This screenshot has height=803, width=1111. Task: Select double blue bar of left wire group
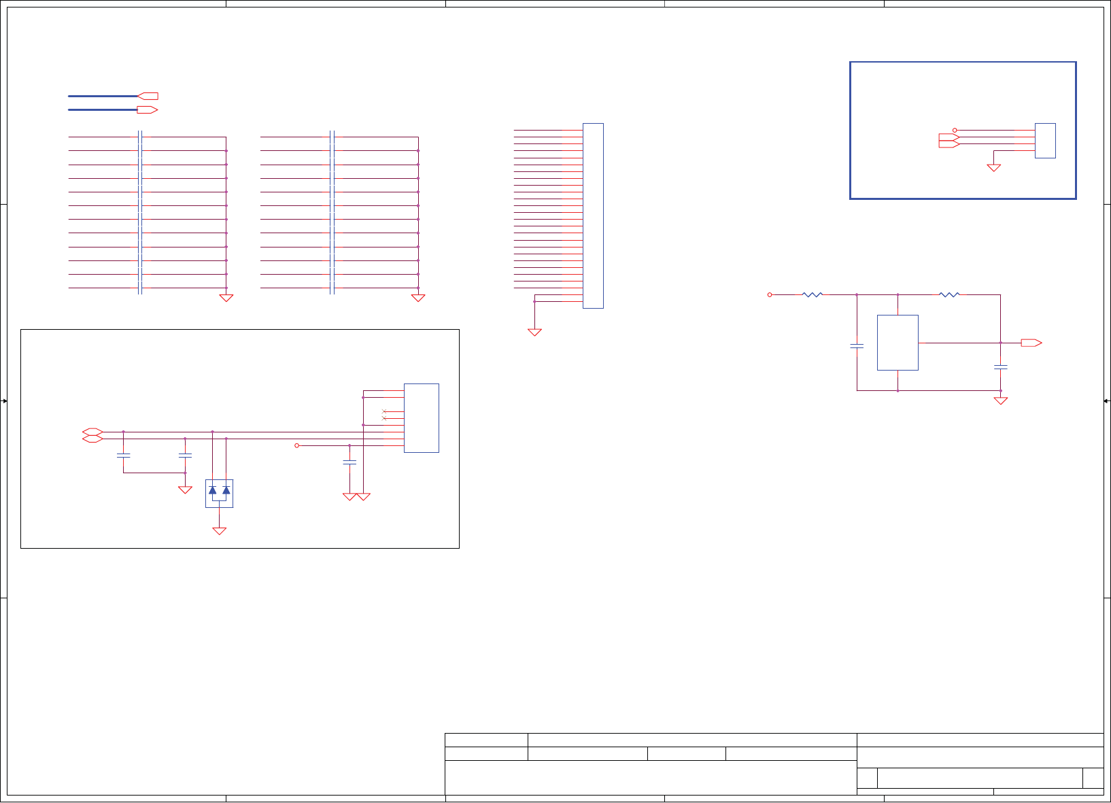(140, 212)
